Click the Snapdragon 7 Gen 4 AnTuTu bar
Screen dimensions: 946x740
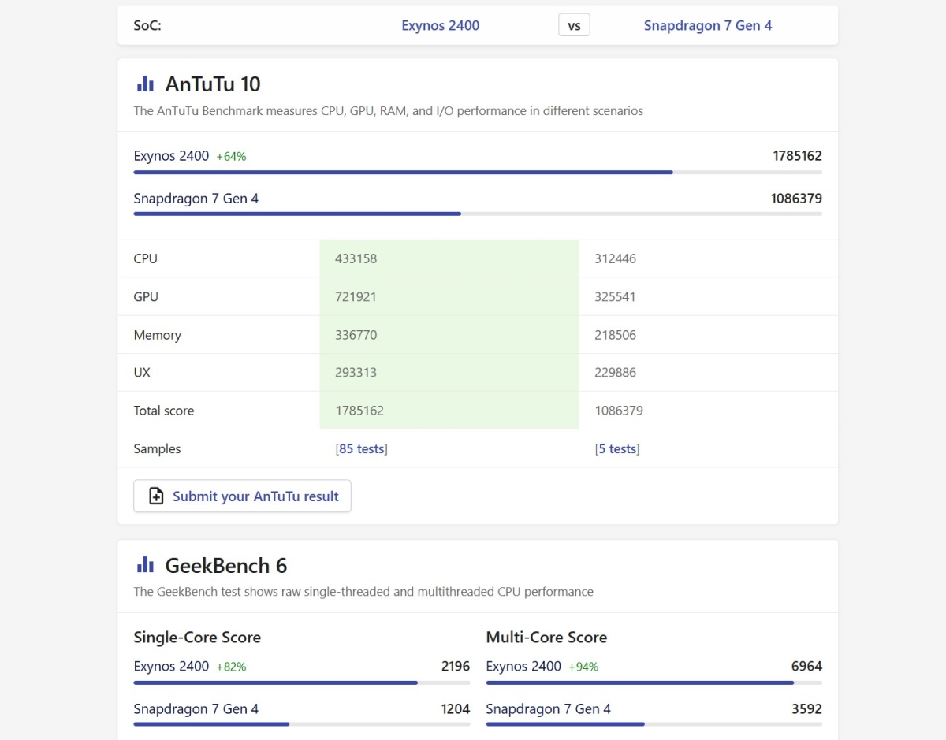(x=297, y=214)
